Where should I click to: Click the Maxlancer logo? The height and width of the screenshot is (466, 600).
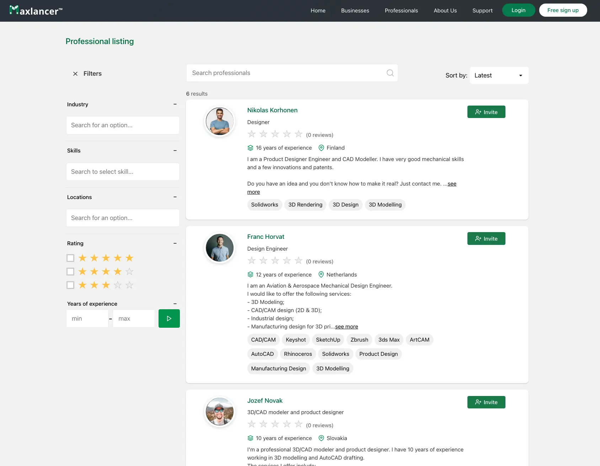(x=36, y=11)
